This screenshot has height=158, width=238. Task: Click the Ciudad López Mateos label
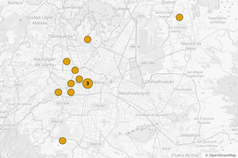[x=40, y=20]
